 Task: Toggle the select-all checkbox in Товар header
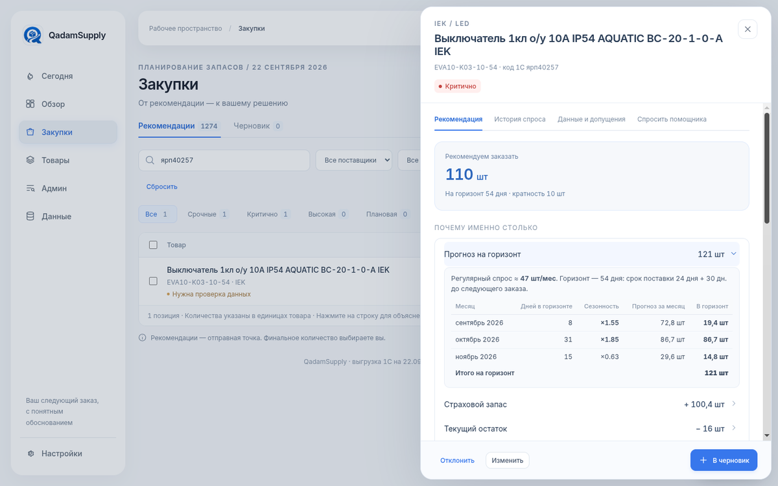coord(153,245)
